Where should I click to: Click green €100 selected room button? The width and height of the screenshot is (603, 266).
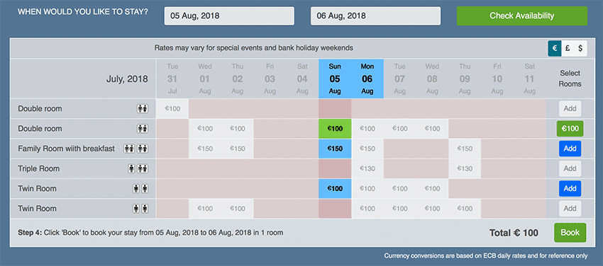pos(570,129)
